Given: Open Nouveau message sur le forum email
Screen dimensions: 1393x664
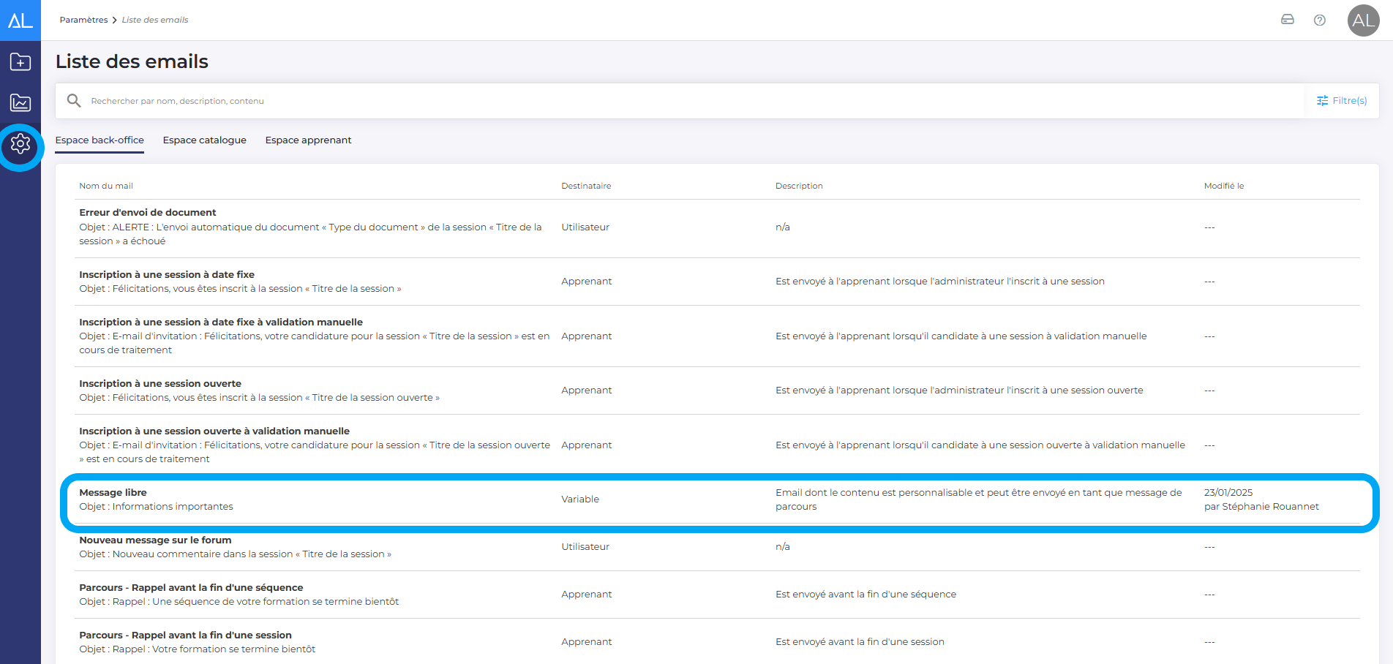Looking at the screenshot, I should tap(155, 540).
